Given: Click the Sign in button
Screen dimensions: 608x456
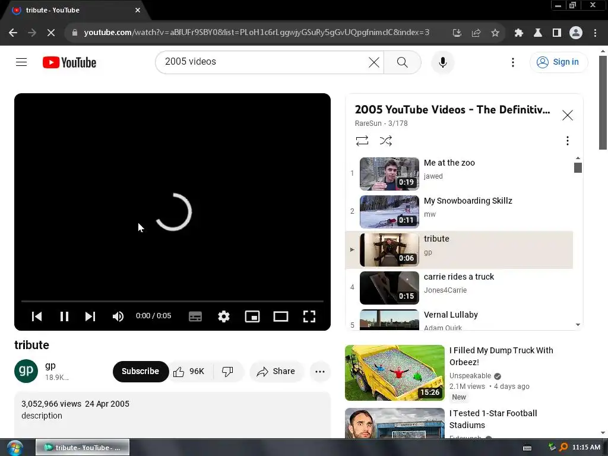Looking at the screenshot, I should 558,62.
